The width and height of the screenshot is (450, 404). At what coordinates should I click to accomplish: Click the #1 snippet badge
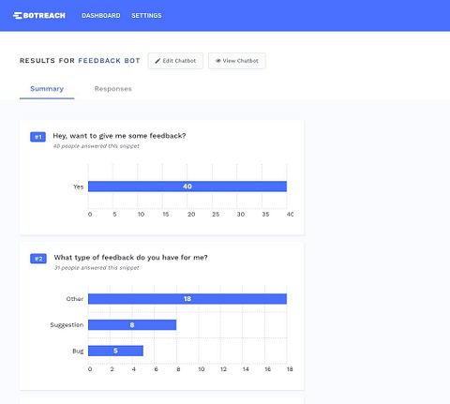(x=37, y=137)
